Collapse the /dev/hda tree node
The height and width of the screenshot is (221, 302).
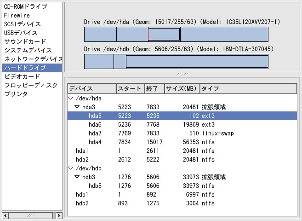(70, 99)
